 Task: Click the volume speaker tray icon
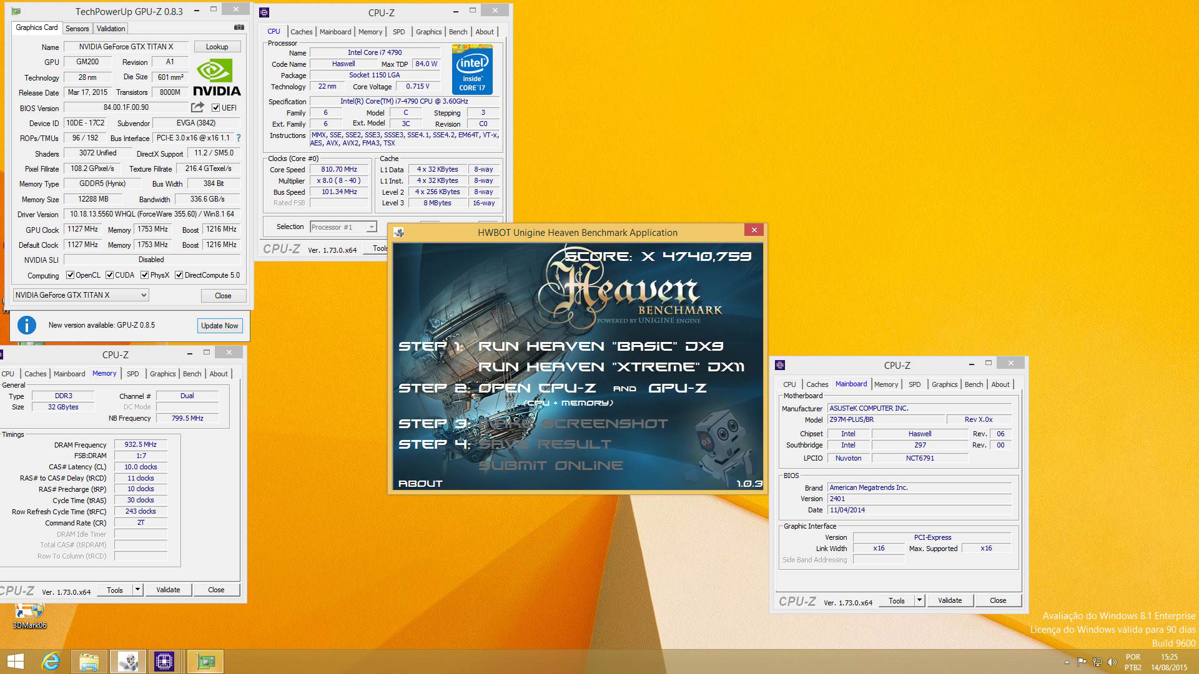coord(1112,662)
